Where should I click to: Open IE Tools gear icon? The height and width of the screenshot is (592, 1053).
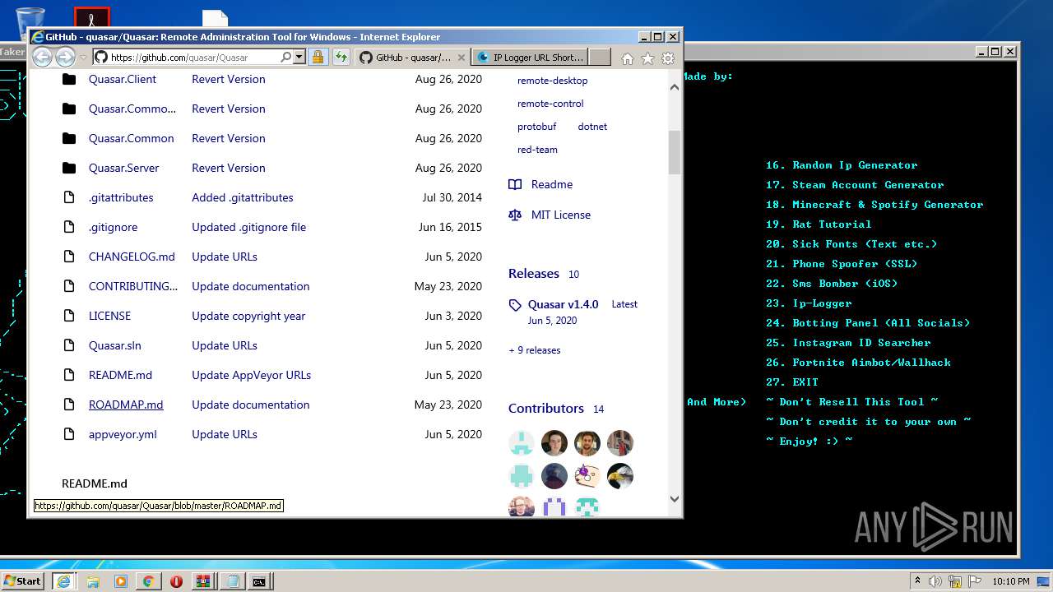(x=668, y=58)
